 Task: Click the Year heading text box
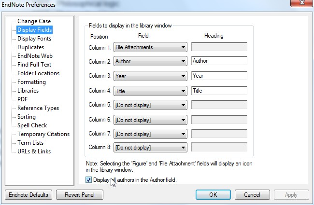coord(219,76)
